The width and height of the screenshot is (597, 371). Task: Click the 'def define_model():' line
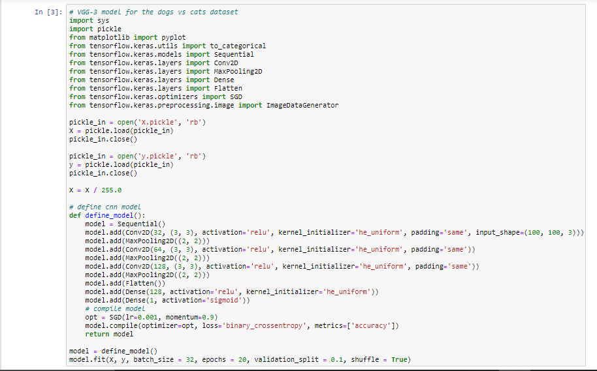click(x=107, y=216)
